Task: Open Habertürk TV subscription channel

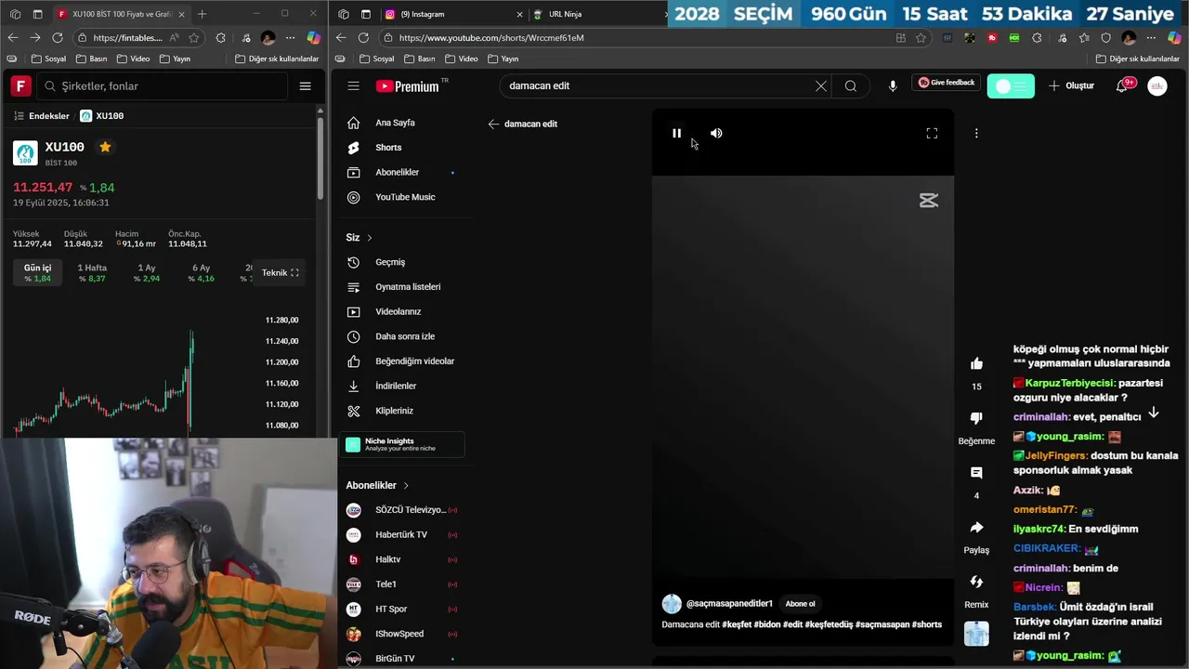Action: (400, 535)
